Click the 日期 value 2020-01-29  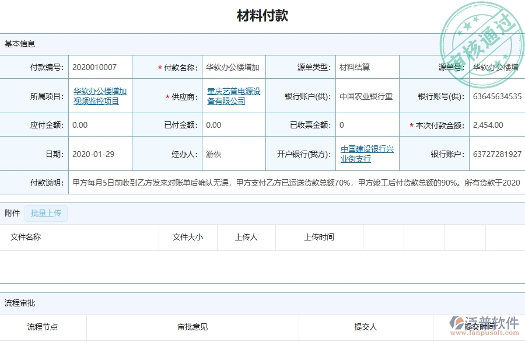[x=92, y=153]
